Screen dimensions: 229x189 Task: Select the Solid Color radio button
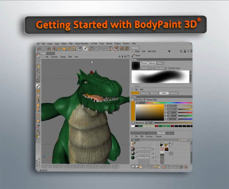[x=132, y=100]
